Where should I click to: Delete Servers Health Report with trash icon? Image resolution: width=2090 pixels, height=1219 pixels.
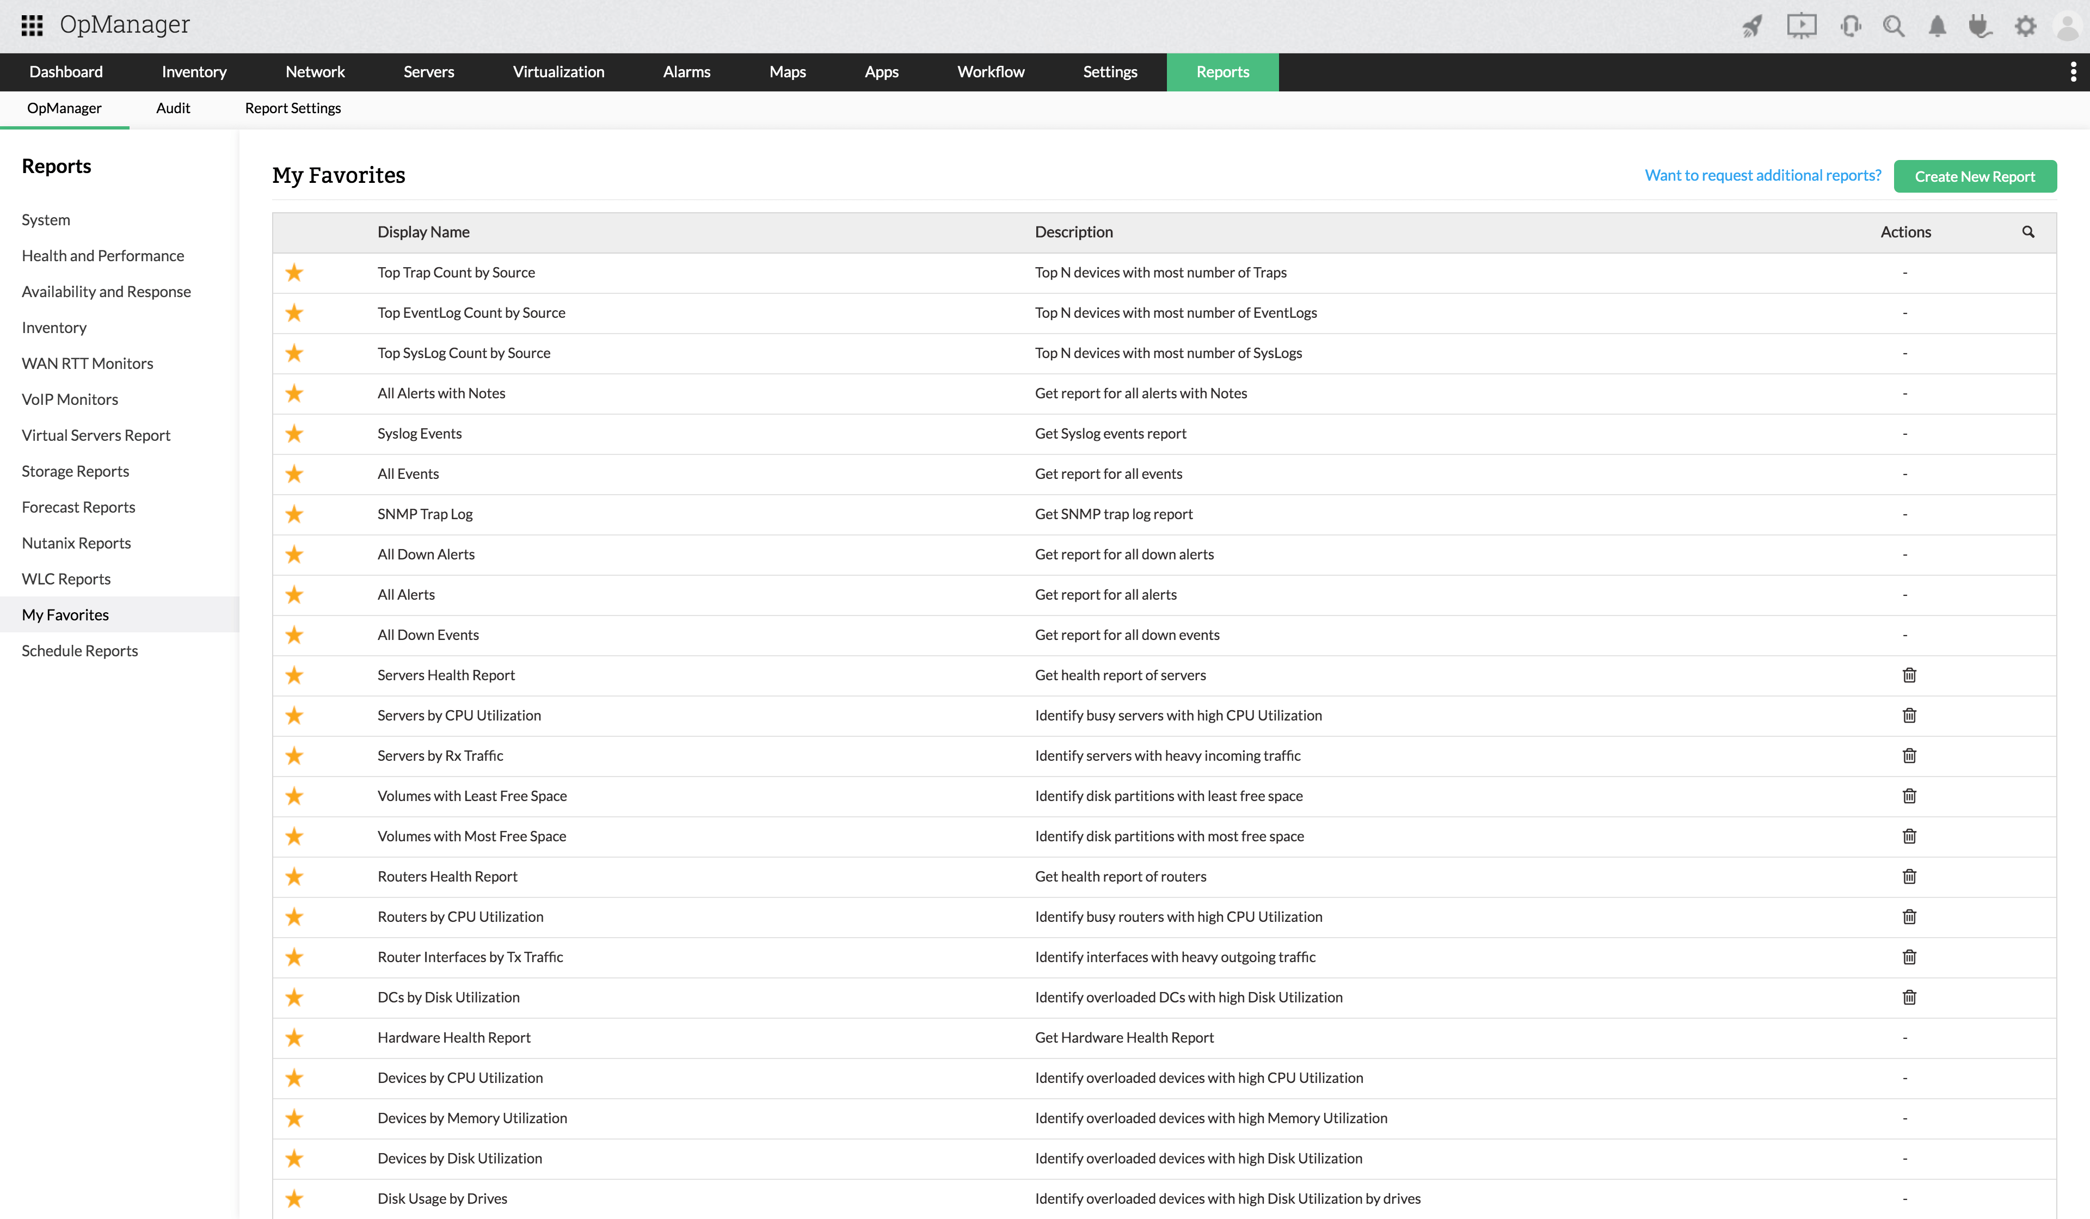(1908, 675)
